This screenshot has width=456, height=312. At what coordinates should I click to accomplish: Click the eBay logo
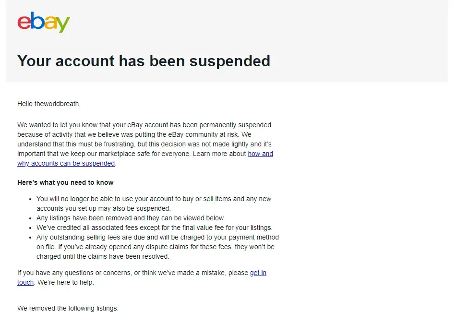[44, 23]
